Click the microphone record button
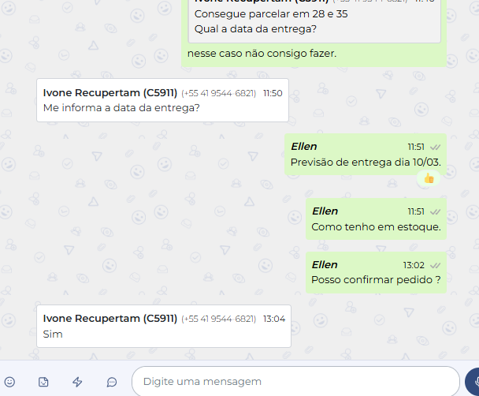 pos(472,382)
